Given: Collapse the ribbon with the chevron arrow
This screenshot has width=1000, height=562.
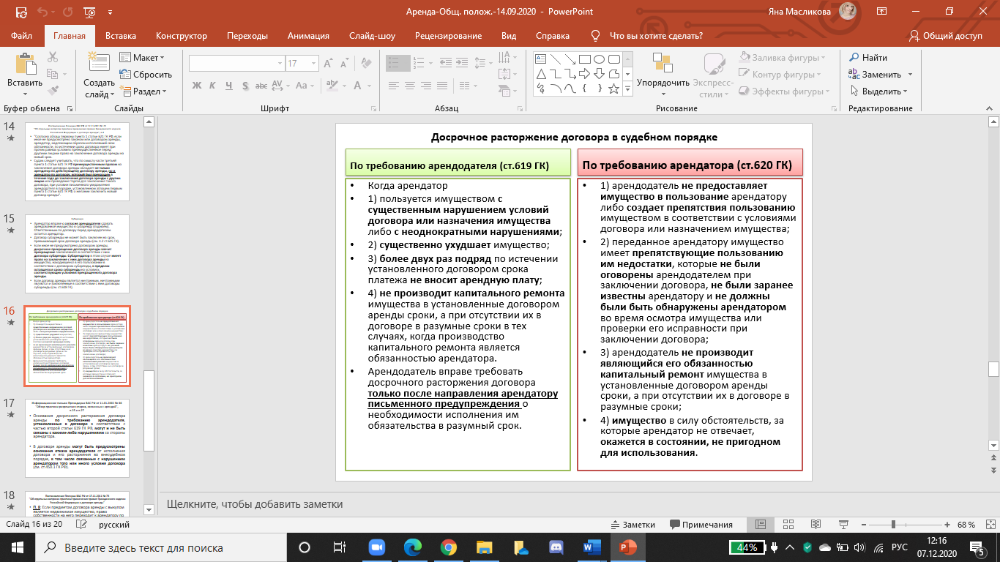Looking at the screenshot, I should (989, 108).
